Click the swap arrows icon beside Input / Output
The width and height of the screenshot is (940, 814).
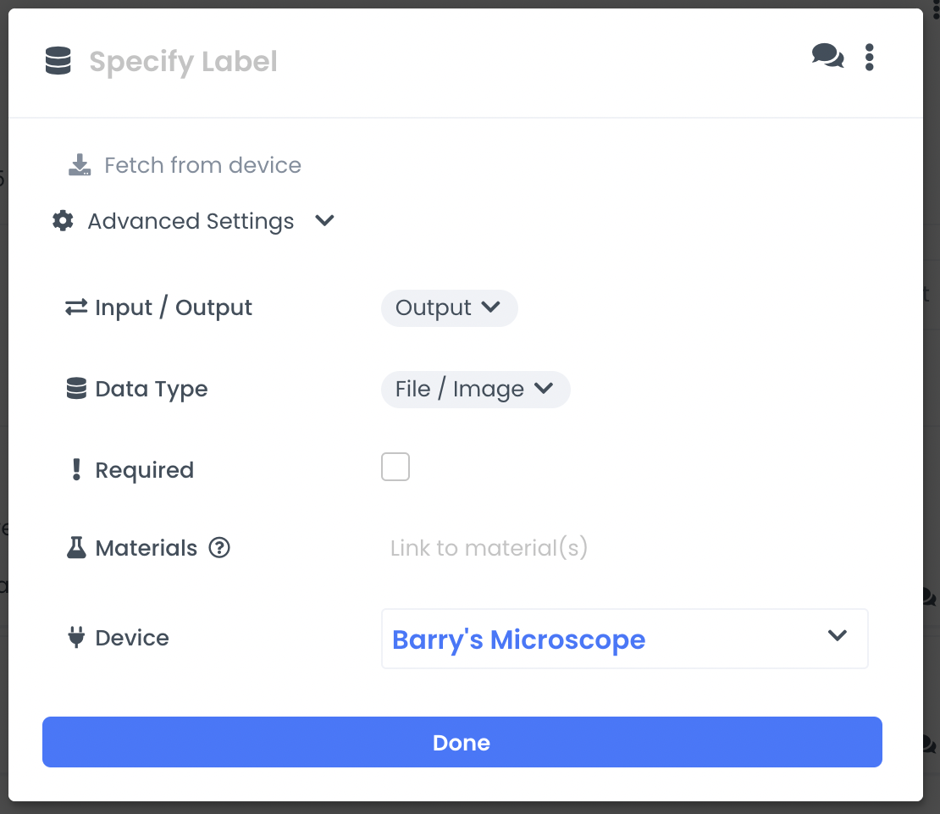76,307
